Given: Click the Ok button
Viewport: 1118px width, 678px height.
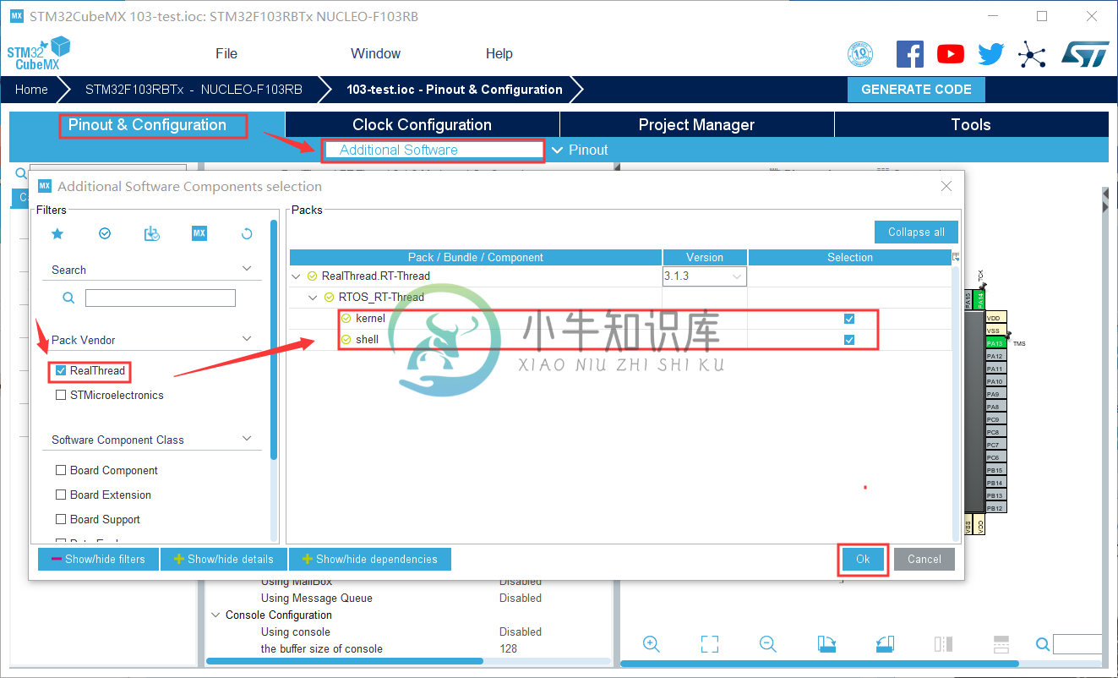Looking at the screenshot, I should click(863, 559).
